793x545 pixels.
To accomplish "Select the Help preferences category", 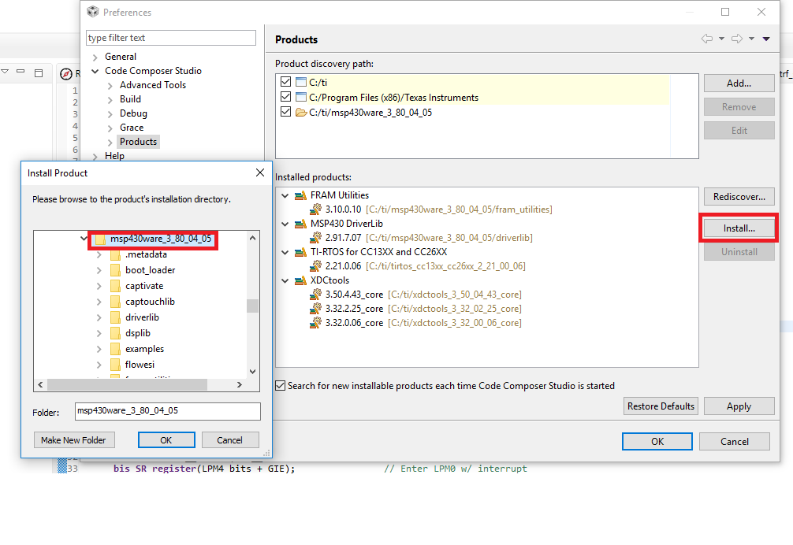I will tap(114, 156).
